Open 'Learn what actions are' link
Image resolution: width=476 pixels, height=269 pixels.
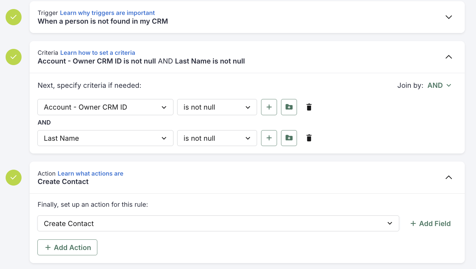(90, 173)
